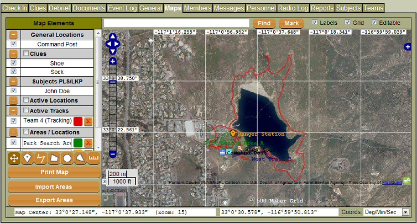Click the zoom level slider handle
This screenshot has height=224, width=417.
tap(113, 82)
